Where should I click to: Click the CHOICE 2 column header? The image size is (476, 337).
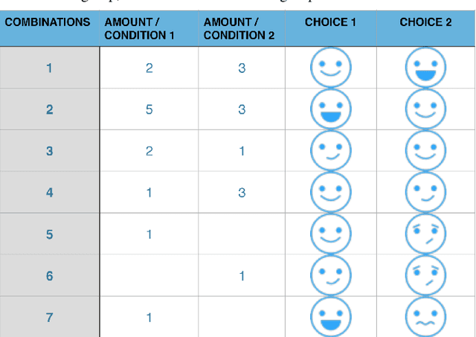click(x=425, y=22)
